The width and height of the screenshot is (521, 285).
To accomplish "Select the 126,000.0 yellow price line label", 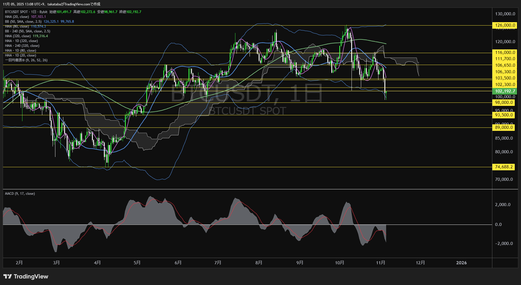I will [505, 25].
